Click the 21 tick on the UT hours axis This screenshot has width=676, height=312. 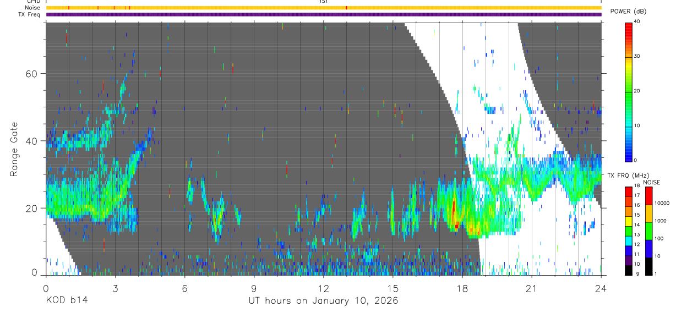click(x=531, y=288)
